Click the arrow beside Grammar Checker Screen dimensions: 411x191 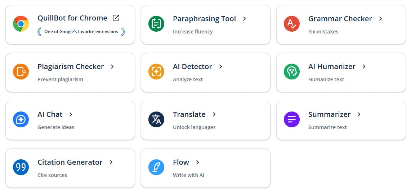click(381, 19)
